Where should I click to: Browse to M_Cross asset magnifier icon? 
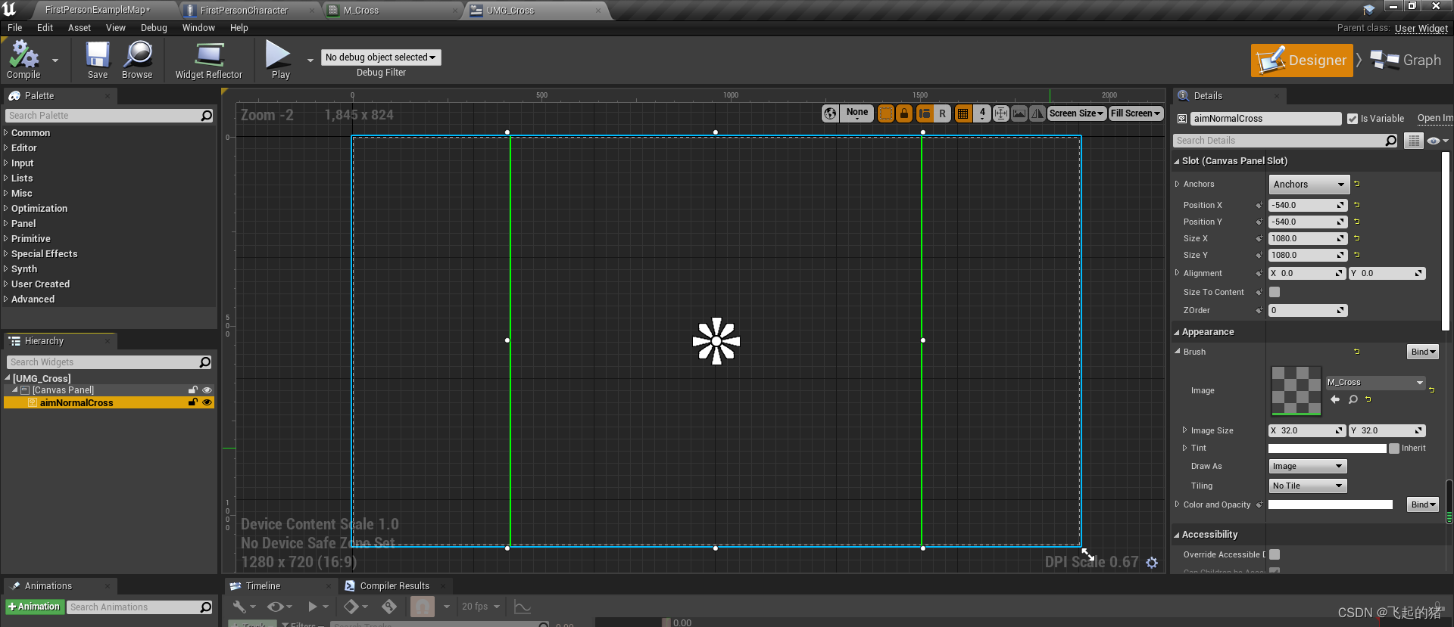point(1353,399)
